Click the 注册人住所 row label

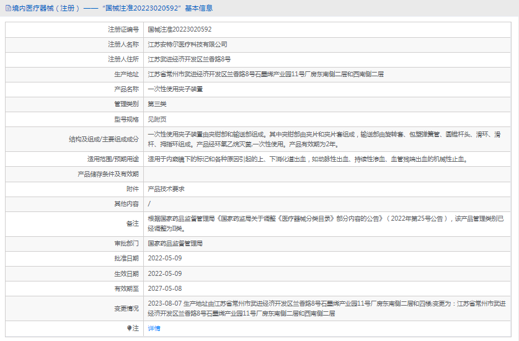(123, 60)
